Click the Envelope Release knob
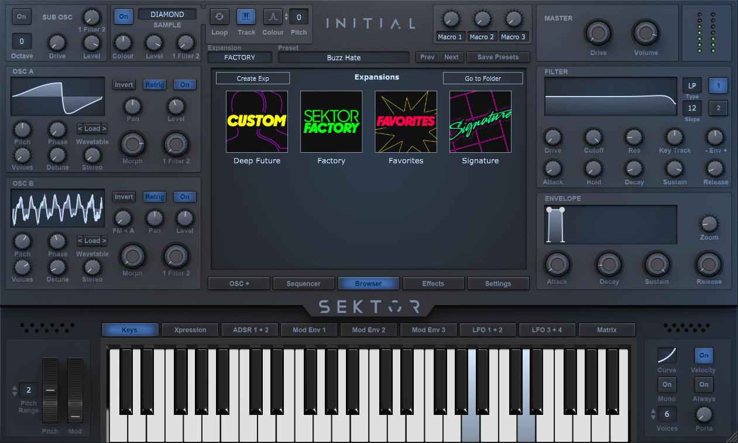This screenshot has height=443, width=738. click(x=709, y=265)
